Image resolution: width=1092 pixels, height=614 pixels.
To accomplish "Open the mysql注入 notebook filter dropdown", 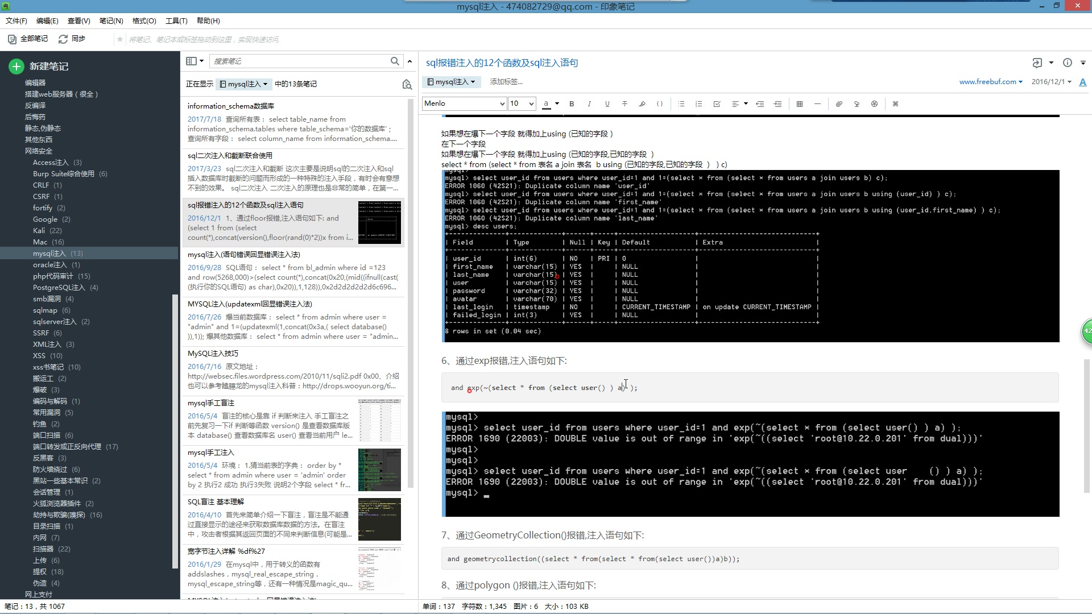I will click(245, 84).
